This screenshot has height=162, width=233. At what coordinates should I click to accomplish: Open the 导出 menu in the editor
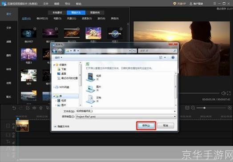68,4
